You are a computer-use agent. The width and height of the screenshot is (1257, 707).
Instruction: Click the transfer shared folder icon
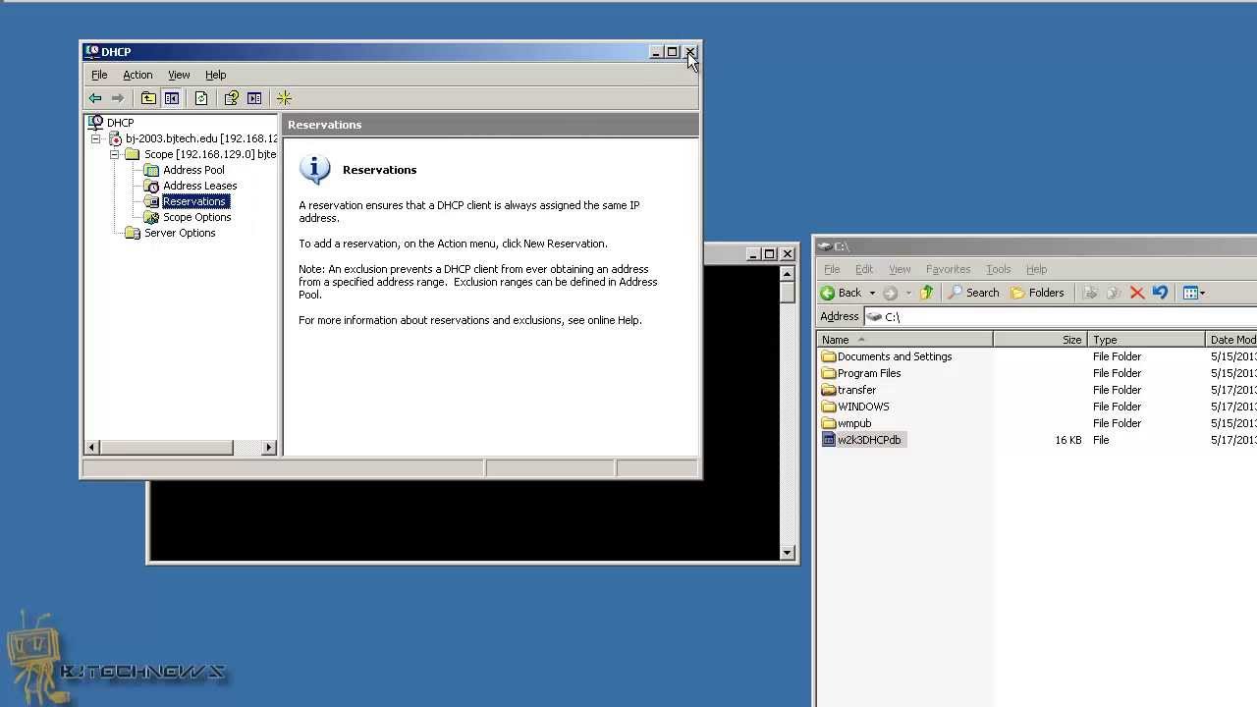829,390
